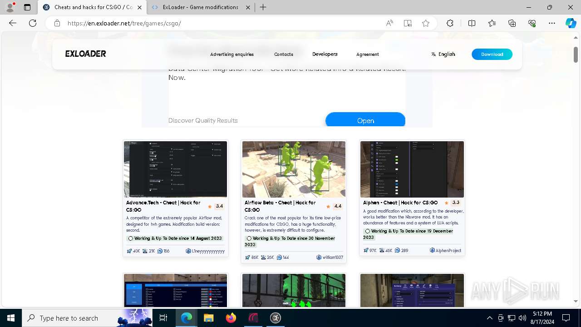
Task: Click the address bar URL field
Action: click(222, 23)
